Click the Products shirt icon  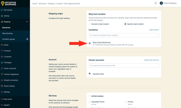[x=2, y=51]
